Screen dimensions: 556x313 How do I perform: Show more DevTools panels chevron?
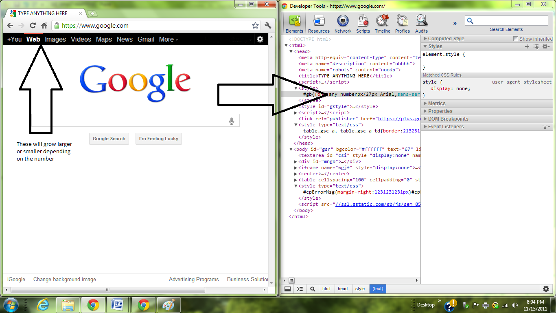point(455,23)
